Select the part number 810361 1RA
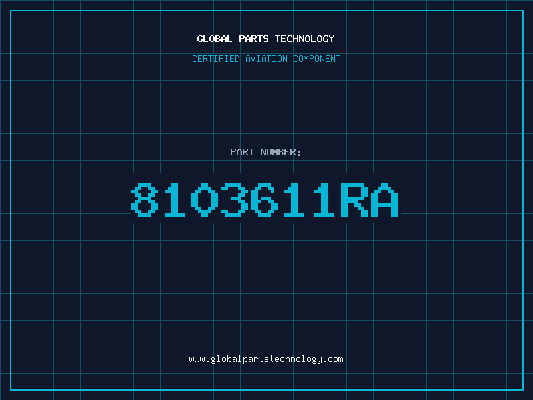The height and width of the screenshot is (400, 533). coord(265,199)
